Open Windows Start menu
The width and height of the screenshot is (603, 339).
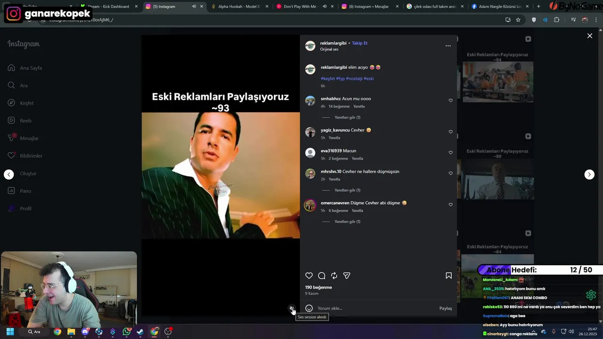(10, 331)
